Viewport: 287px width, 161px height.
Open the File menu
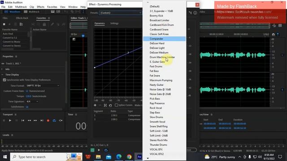(3, 7)
